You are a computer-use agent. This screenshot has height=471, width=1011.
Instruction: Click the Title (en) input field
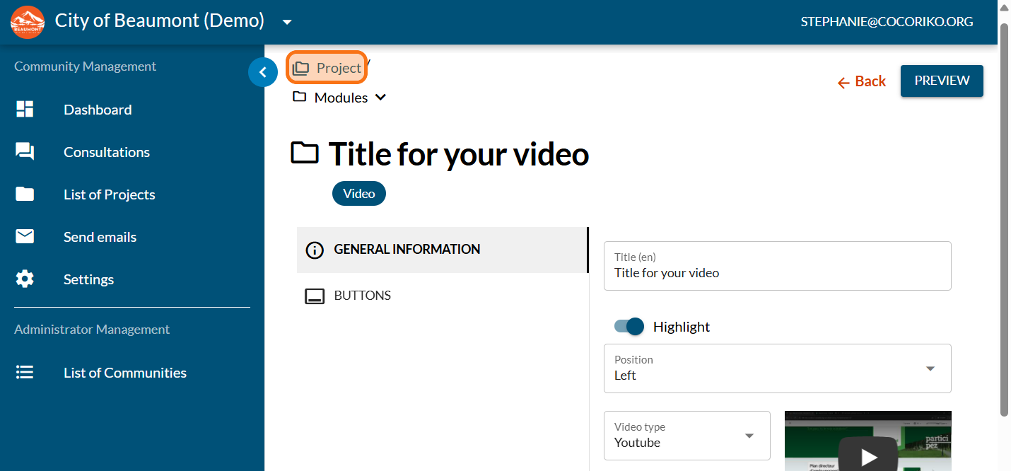point(777,273)
